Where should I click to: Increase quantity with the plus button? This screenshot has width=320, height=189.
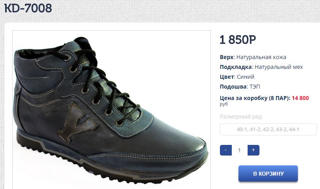254,150
